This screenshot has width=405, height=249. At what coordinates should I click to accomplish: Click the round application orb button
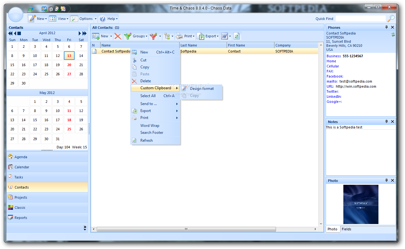[15, 15]
